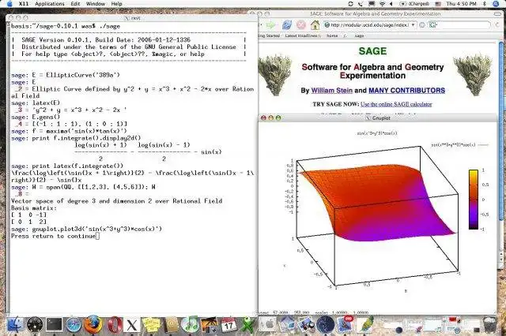This screenshot has height=336, width=506.
Task: Launch iTunes from the dock
Action: pyautogui.click(x=190, y=324)
